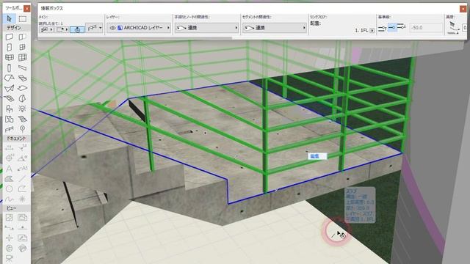This screenshot has width=470, height=264.
Task: Toggle layer visibility eye icon
Action: [112, 28]
